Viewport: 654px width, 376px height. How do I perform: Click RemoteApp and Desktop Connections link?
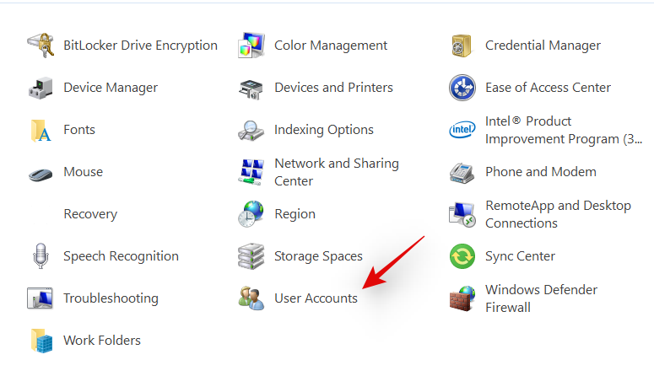pyautogui.click(x=558, y=214)
